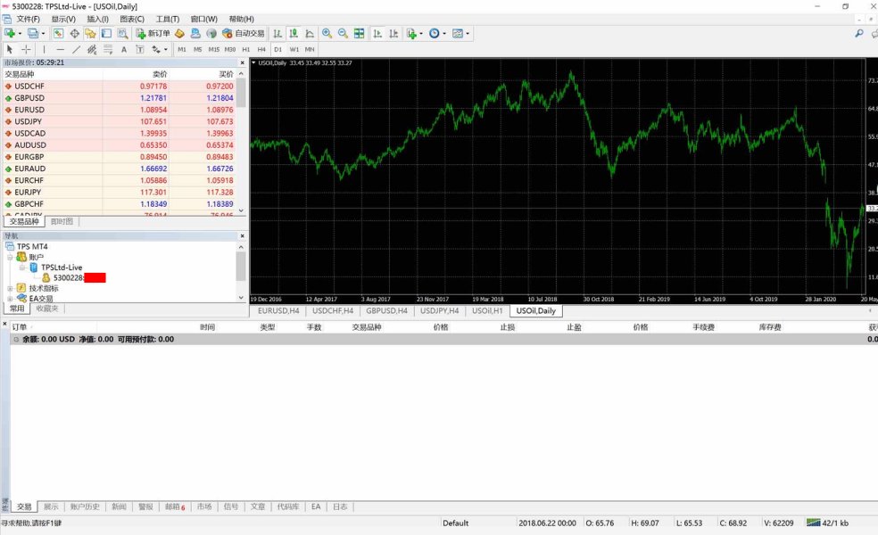Switch to H4 timeframe
878x535 pixels.
click(261, 49)
